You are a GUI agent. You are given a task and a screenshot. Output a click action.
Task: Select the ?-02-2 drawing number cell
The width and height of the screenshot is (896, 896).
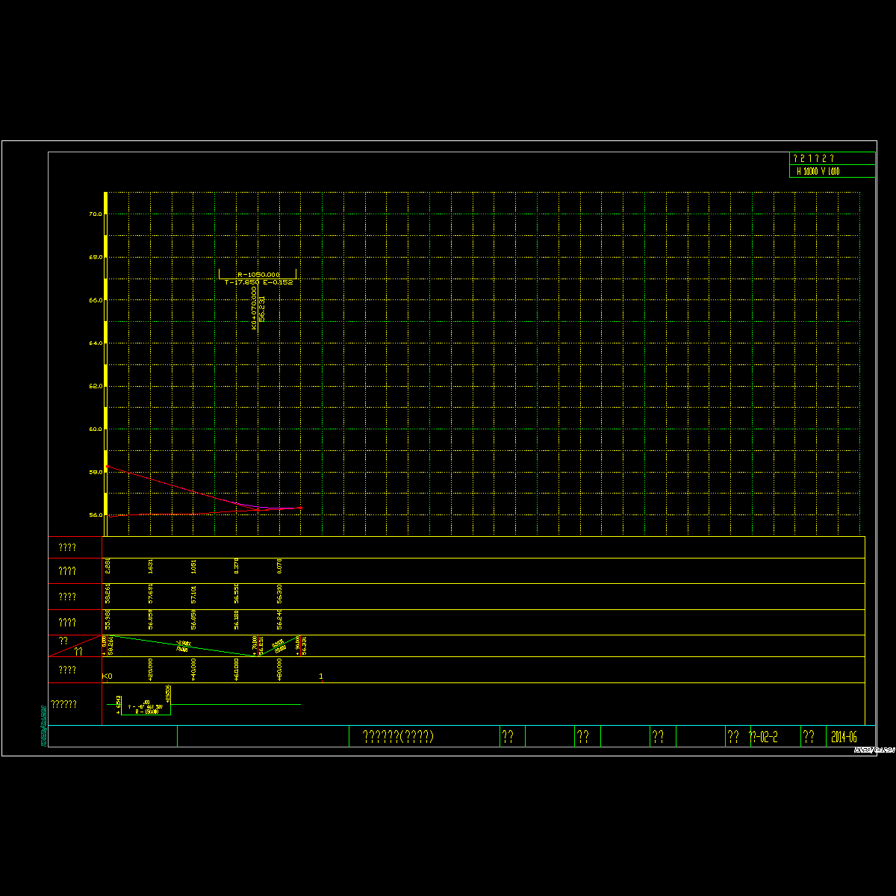click(x=764, y=737)
